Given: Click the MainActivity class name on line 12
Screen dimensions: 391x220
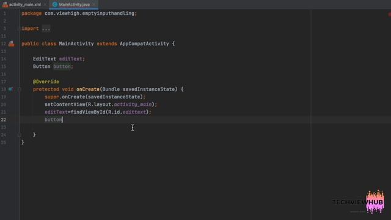Looking at the screenshot, I should click(76, 43).
